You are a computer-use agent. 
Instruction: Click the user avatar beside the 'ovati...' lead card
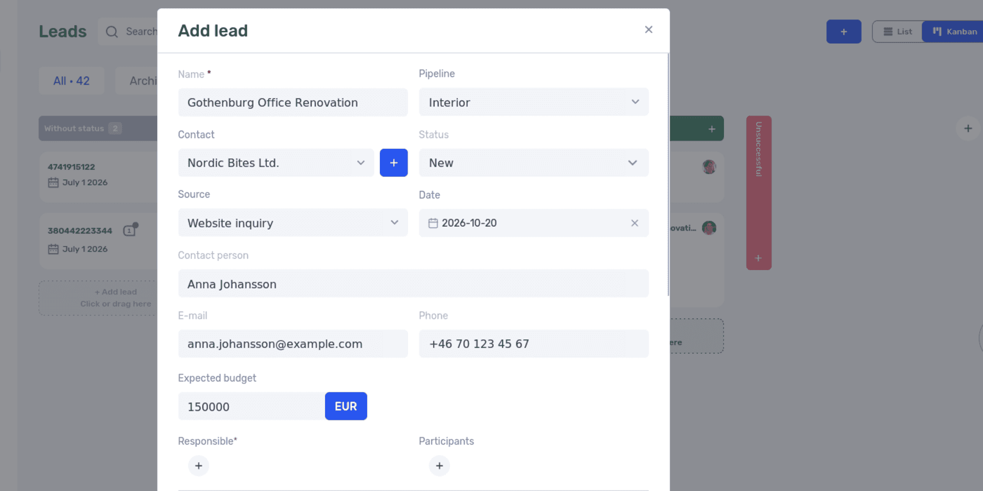[x=709, y=228]
